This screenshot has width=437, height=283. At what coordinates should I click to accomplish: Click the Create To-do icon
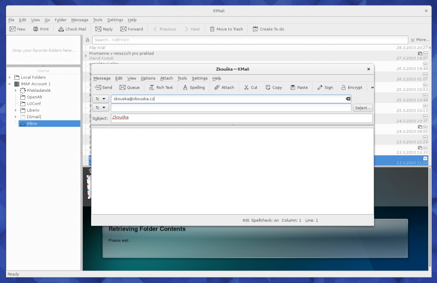coord(255,29)
